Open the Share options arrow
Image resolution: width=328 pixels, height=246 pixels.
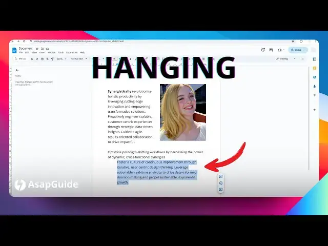coord(305,50)
